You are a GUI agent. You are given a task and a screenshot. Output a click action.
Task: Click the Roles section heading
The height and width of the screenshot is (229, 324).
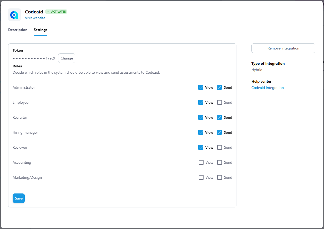pos(17,66)
